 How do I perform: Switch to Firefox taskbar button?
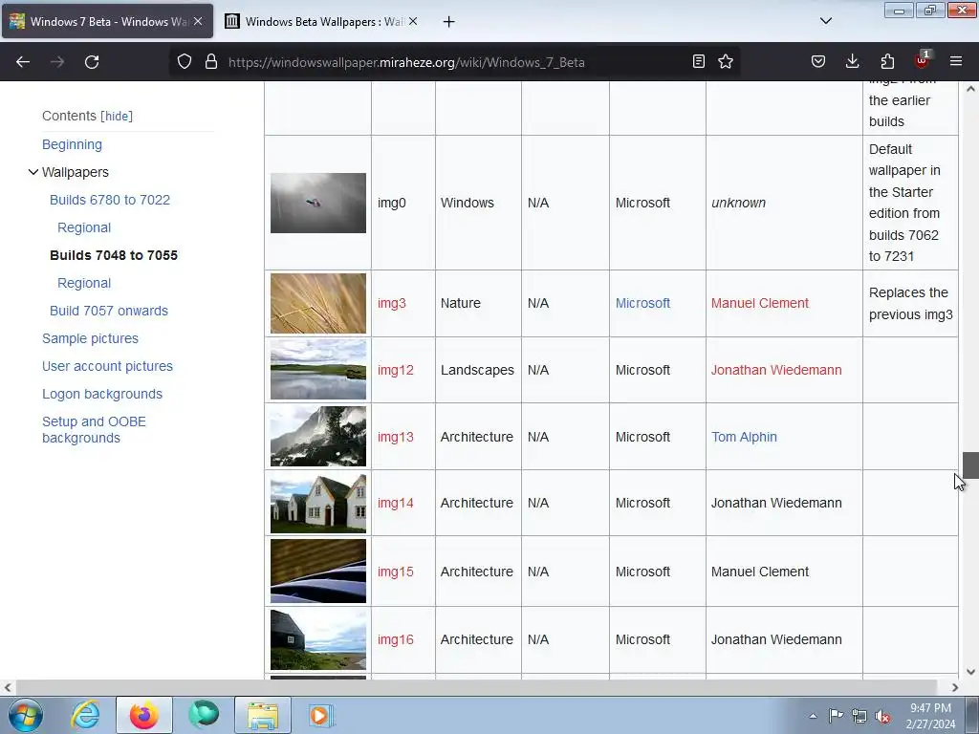pos(144,715)
